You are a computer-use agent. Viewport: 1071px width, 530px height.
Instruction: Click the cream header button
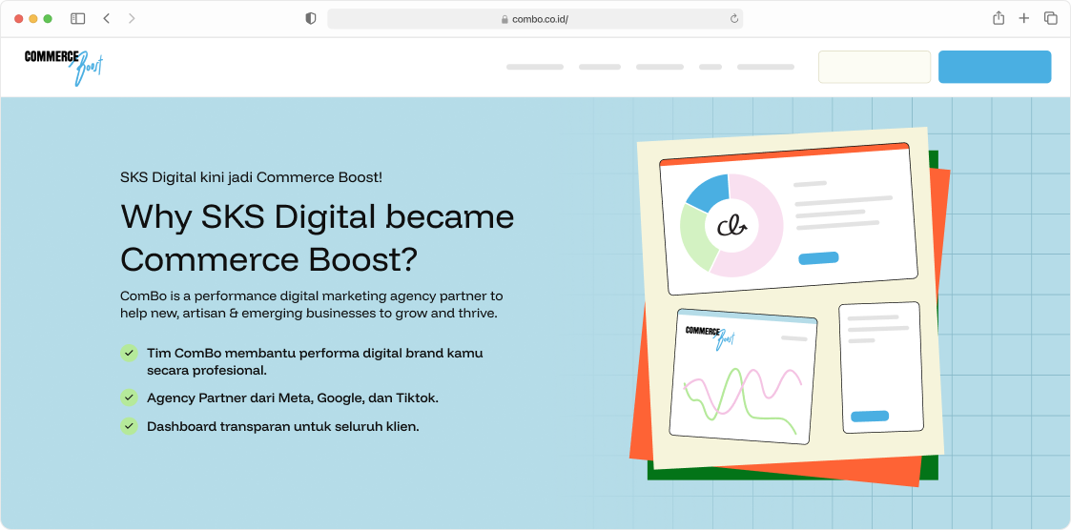875,67
